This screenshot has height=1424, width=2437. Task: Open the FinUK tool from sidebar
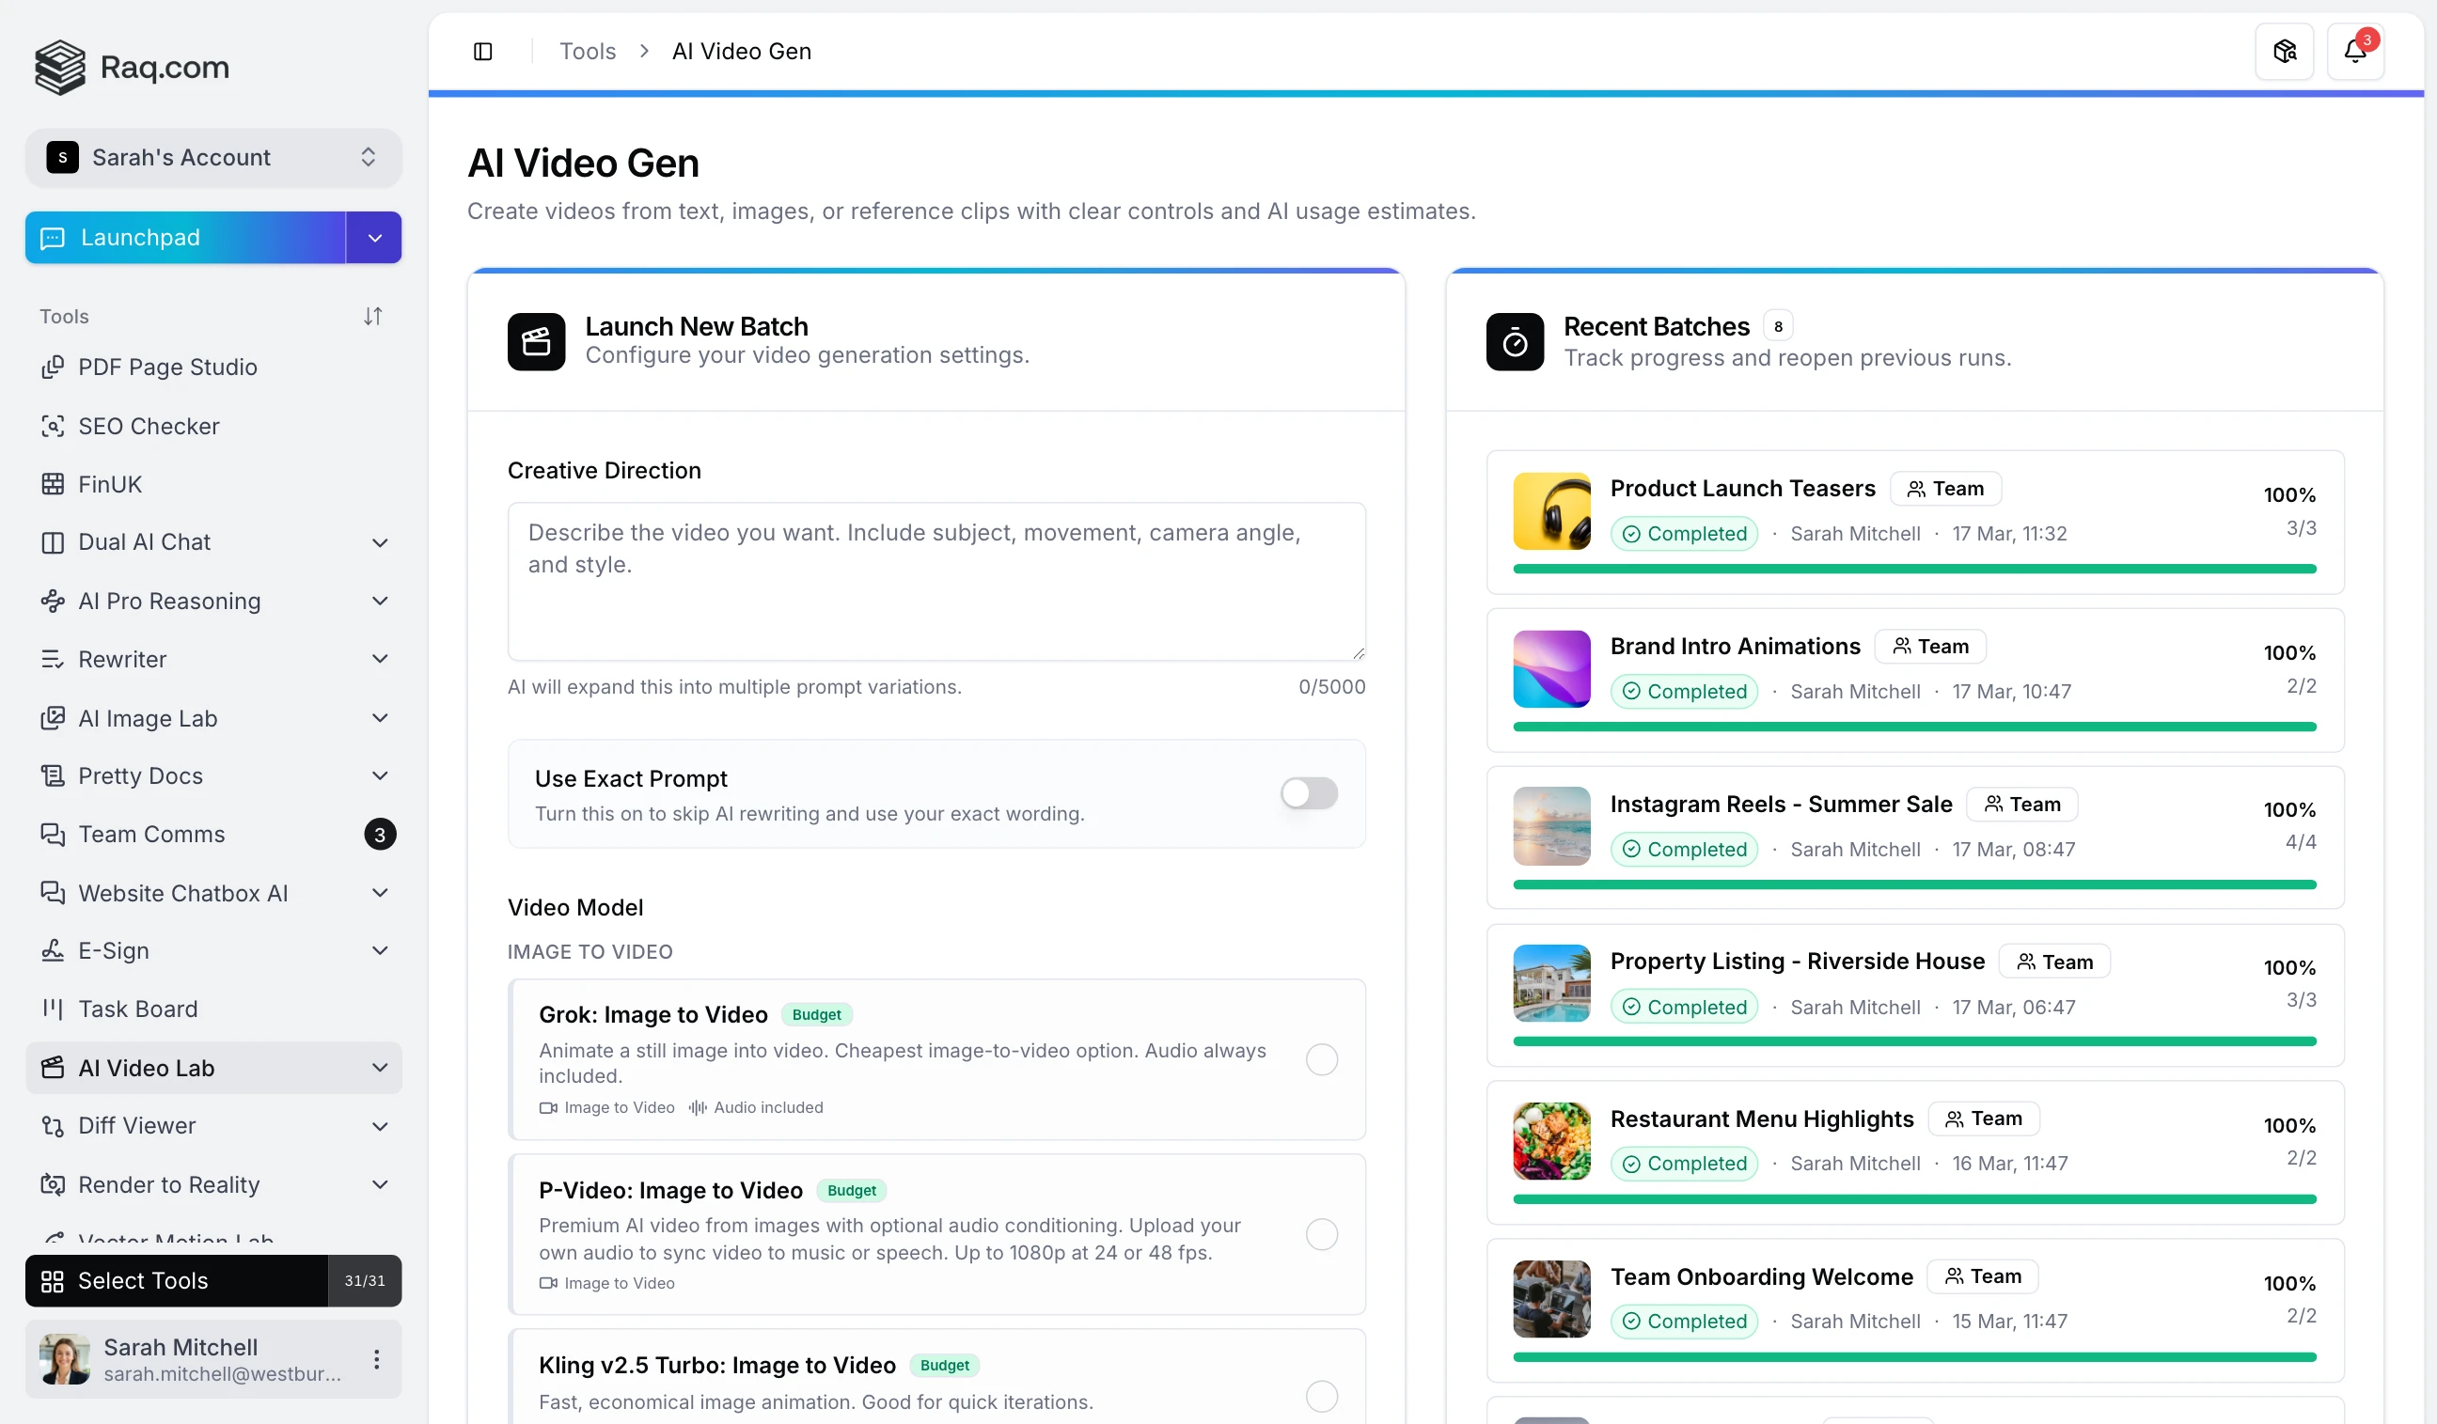[x=108, y=483]
